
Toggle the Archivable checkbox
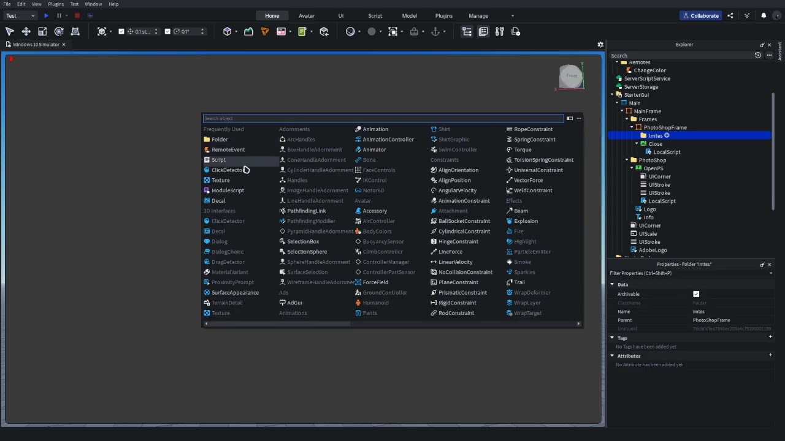point(696,294)
